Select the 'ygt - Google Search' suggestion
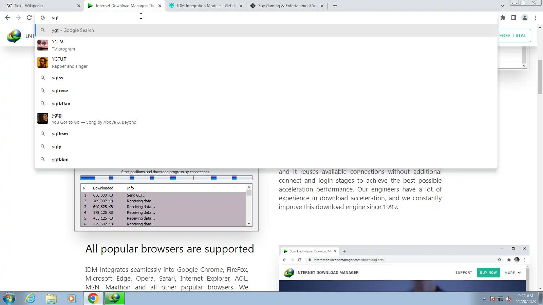 (x=266, y=30)
